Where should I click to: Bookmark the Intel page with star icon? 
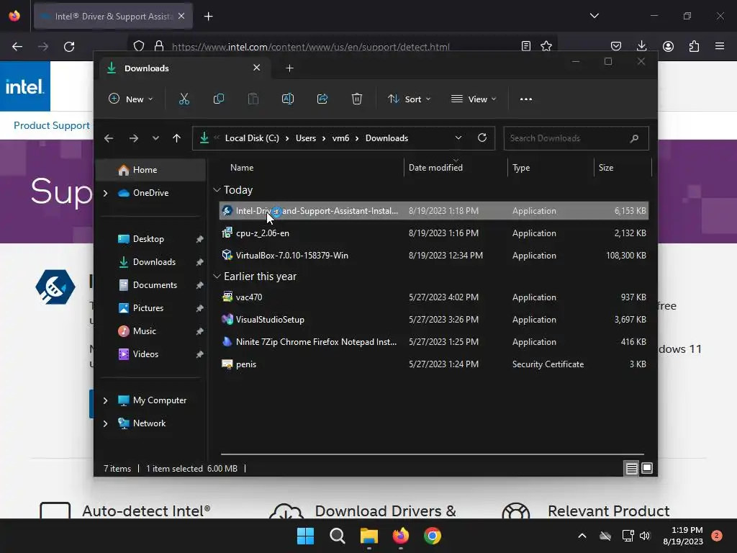[x=546, y=46]
